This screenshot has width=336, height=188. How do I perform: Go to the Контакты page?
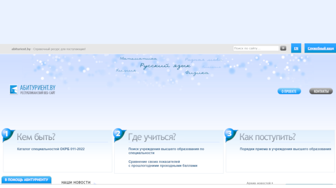coord(321,91)
